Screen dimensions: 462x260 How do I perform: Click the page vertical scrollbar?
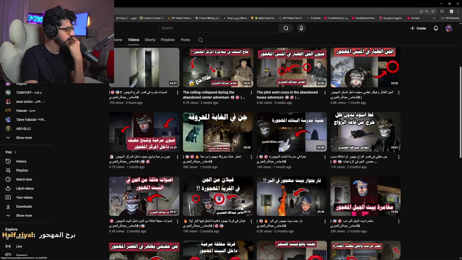(460, 112)
